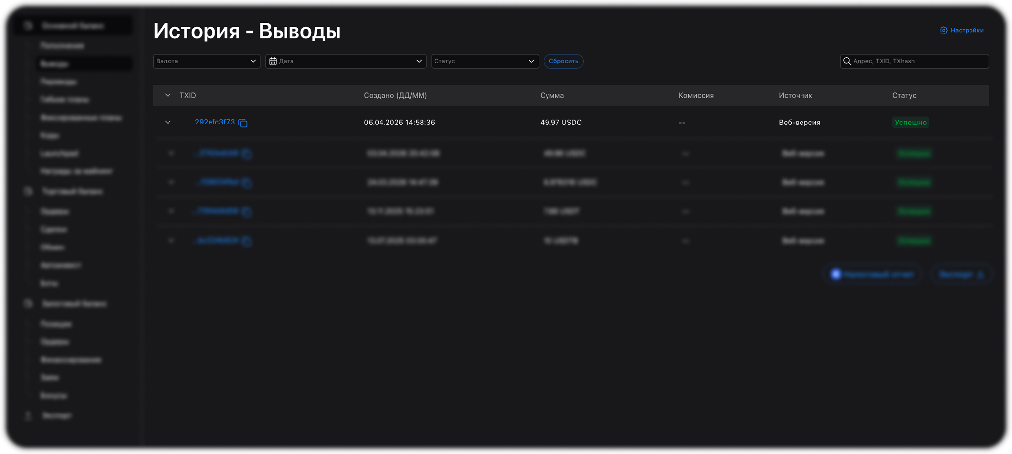Open the Валюта currency dropdown
This screenshot has height=454, width=1012.
pyautogui.click(x=206, y=61)
